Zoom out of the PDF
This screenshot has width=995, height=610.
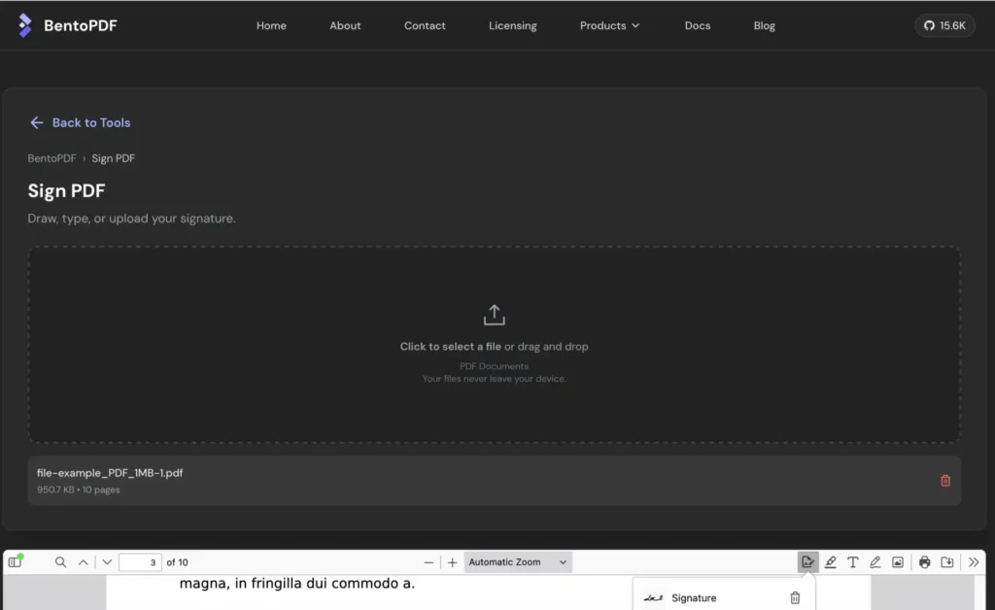(429, 562)
